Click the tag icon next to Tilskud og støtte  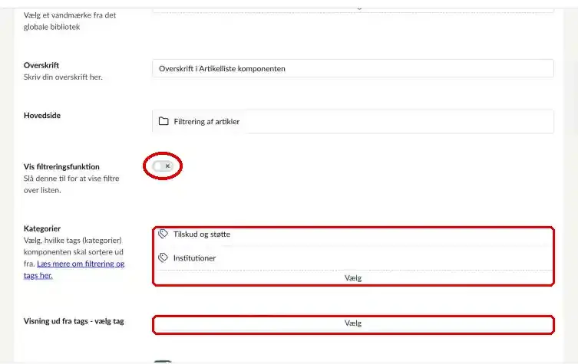(163, 234)
